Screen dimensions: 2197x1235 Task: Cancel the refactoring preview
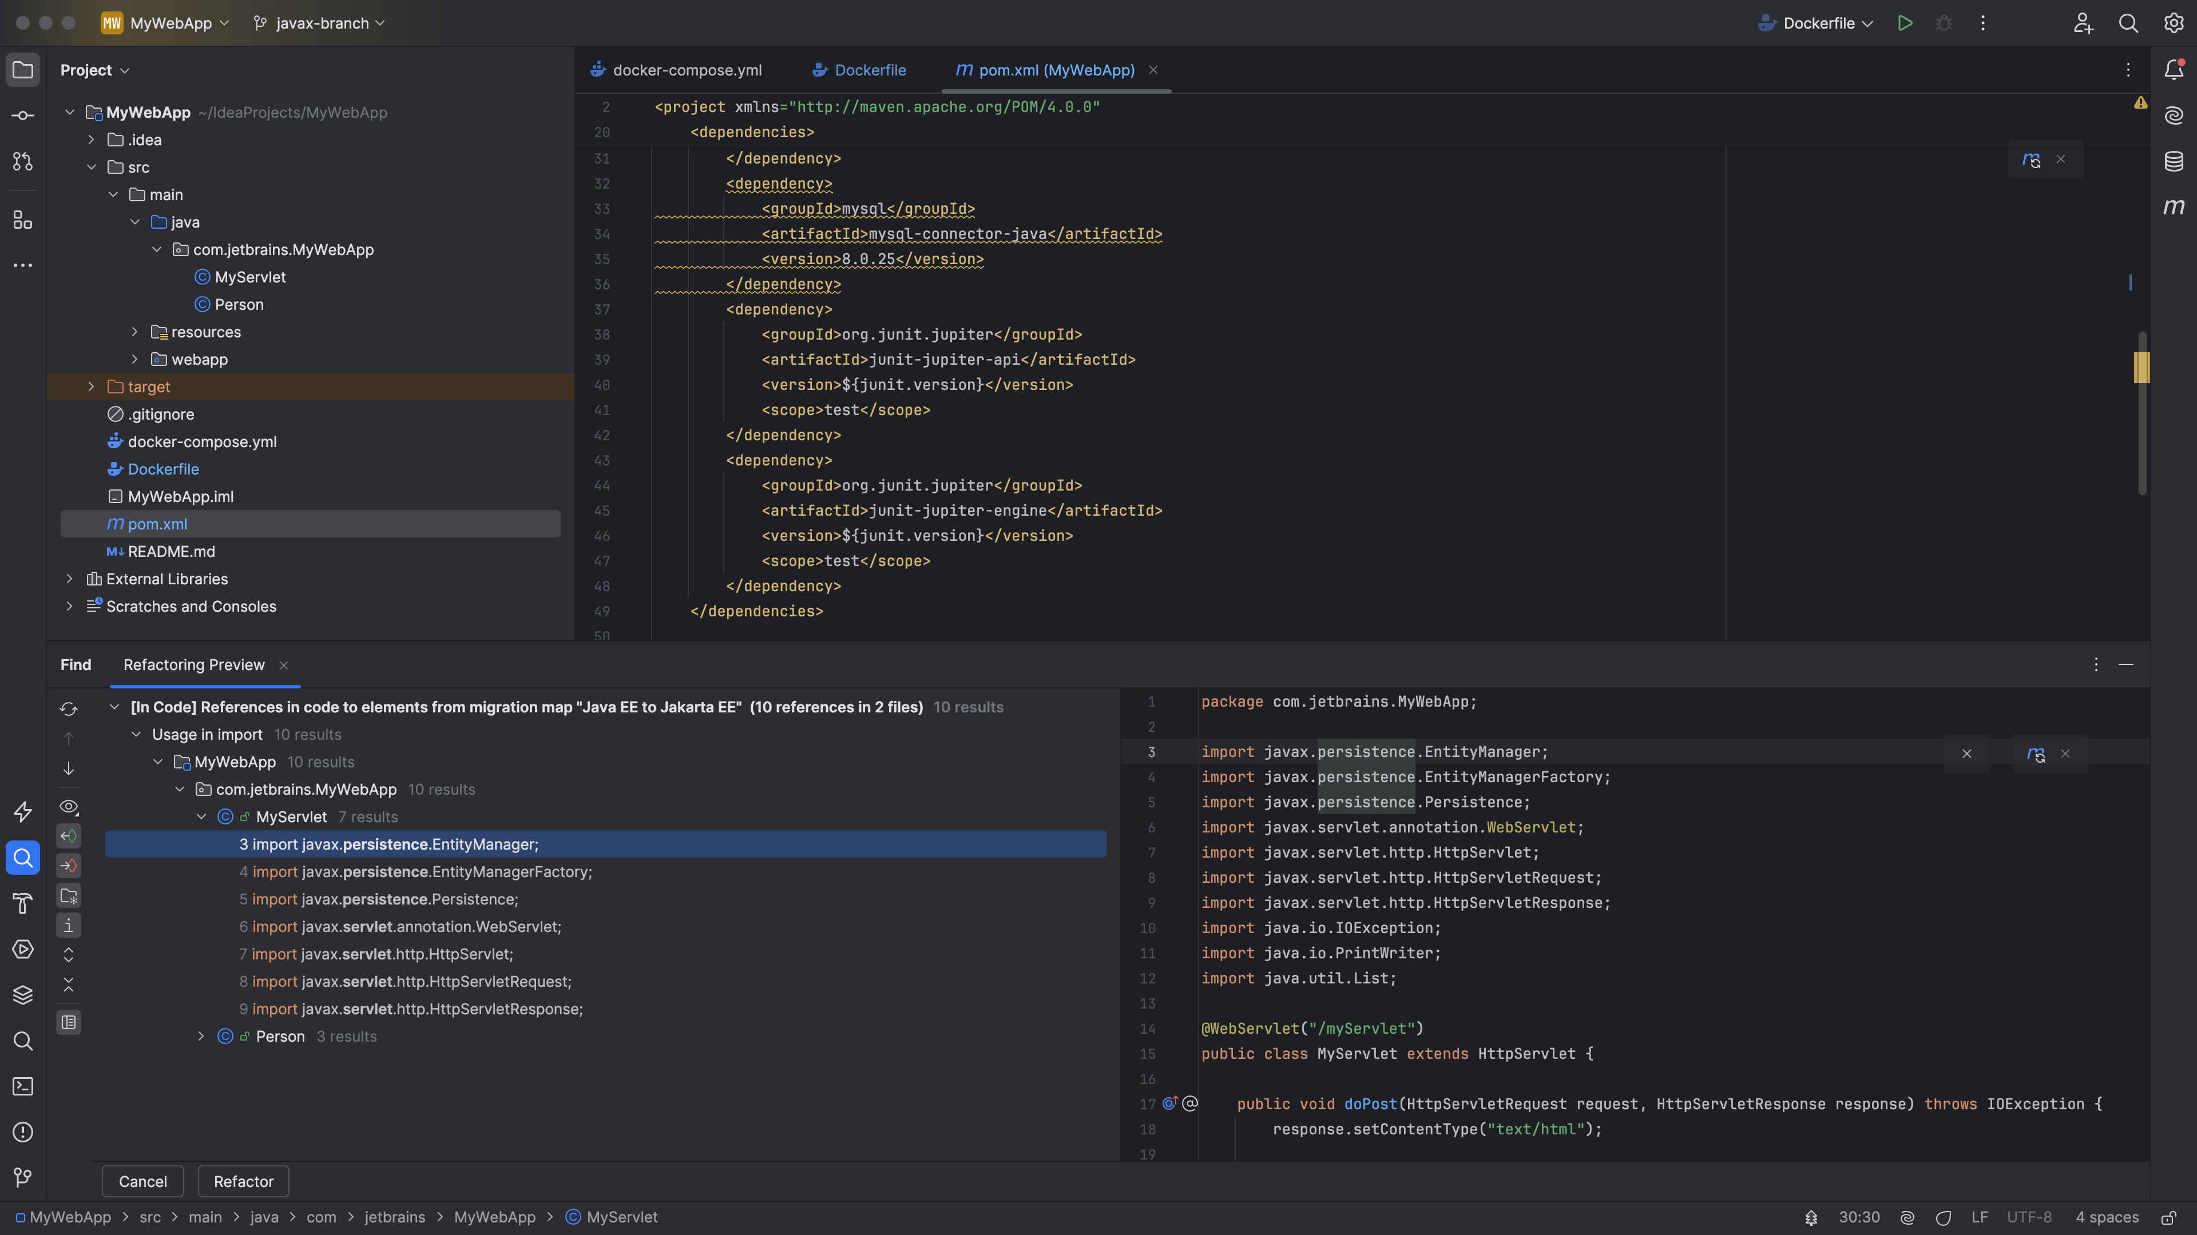click(x=142, y=1181)
